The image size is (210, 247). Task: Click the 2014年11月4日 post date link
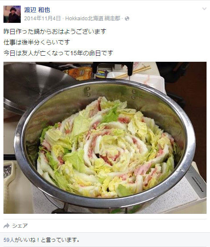42,19
